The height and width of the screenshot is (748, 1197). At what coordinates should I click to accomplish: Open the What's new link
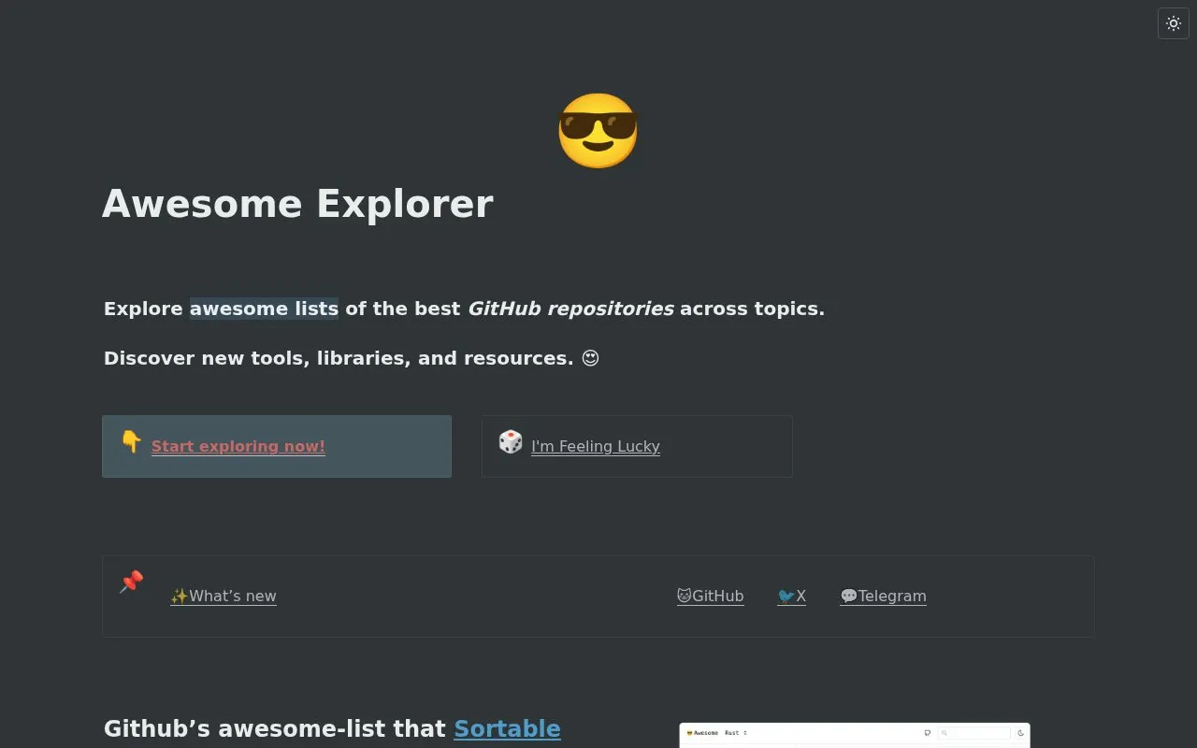224,596
